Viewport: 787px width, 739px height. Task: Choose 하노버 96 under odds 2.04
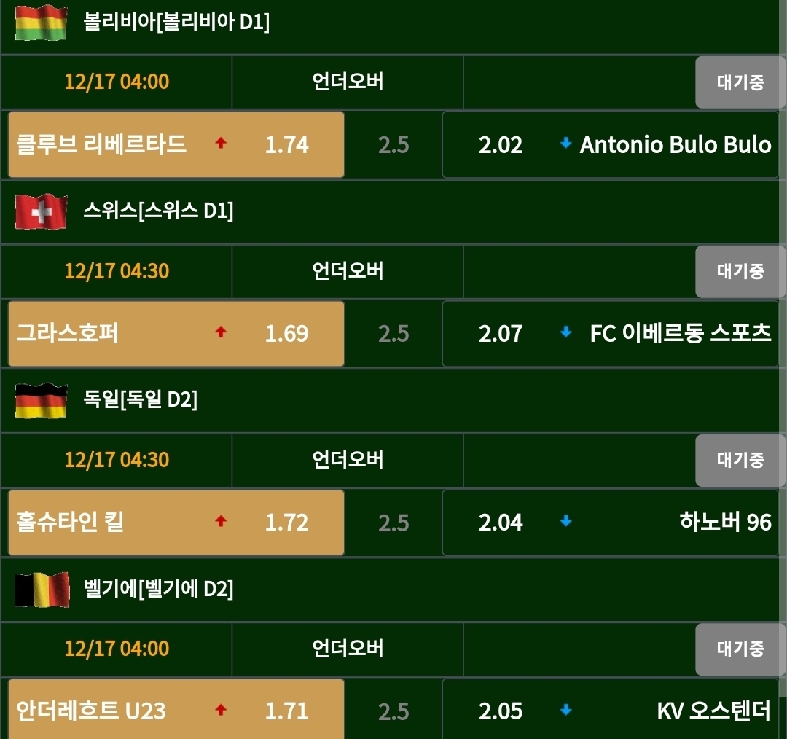pyautogui.click(x=611, y=523)
